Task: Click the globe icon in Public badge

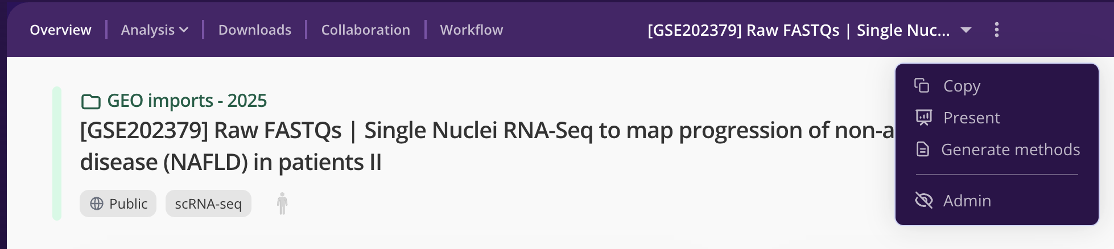Action: tap(97, 204)
